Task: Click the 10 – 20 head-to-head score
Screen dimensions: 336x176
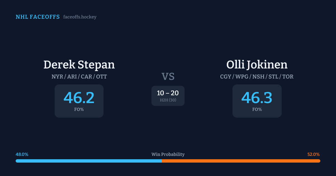Action: (x=168, y=93)
